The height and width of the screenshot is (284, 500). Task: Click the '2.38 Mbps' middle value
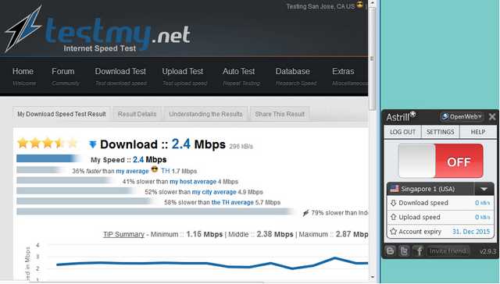coord(275,234)
